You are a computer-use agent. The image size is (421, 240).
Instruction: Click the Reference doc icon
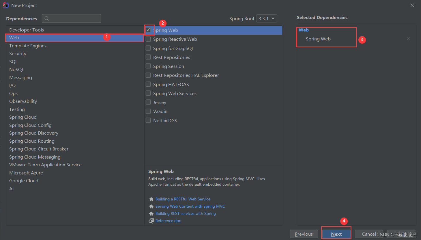click(151, 221)
